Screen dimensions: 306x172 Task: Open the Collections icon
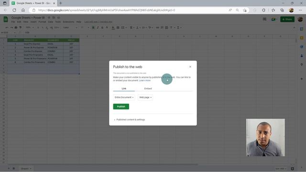point(282,10)
